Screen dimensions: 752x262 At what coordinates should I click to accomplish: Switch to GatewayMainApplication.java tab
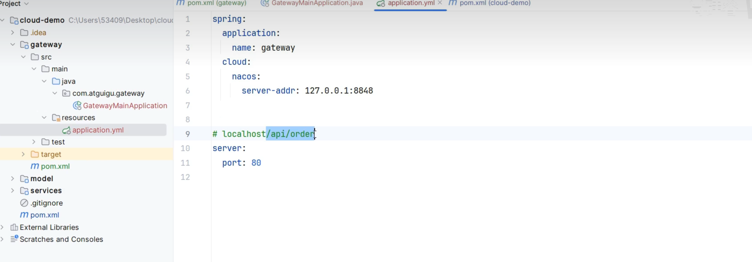(317, 3)
